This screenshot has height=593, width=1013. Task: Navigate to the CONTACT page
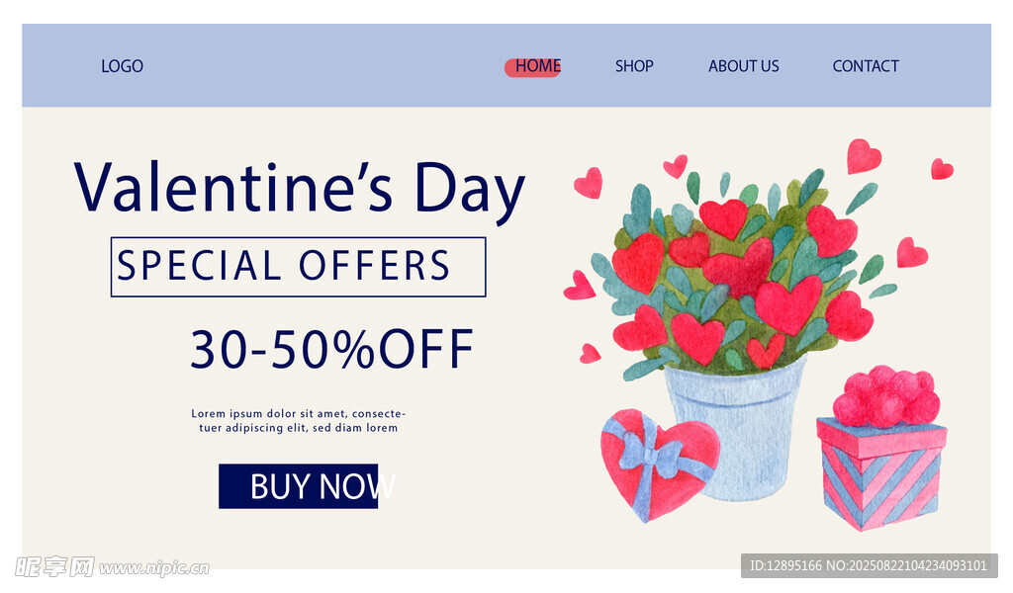(x=866, y=66)
